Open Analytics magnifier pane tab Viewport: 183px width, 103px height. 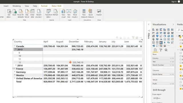point(166,50)
